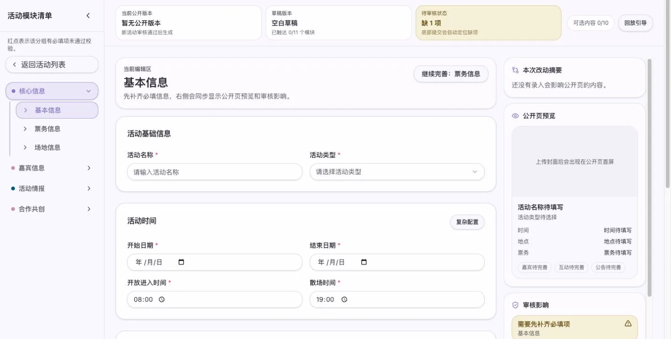Open 场地信息 tree item
The image size is (671, 339).
click(57, 147)
